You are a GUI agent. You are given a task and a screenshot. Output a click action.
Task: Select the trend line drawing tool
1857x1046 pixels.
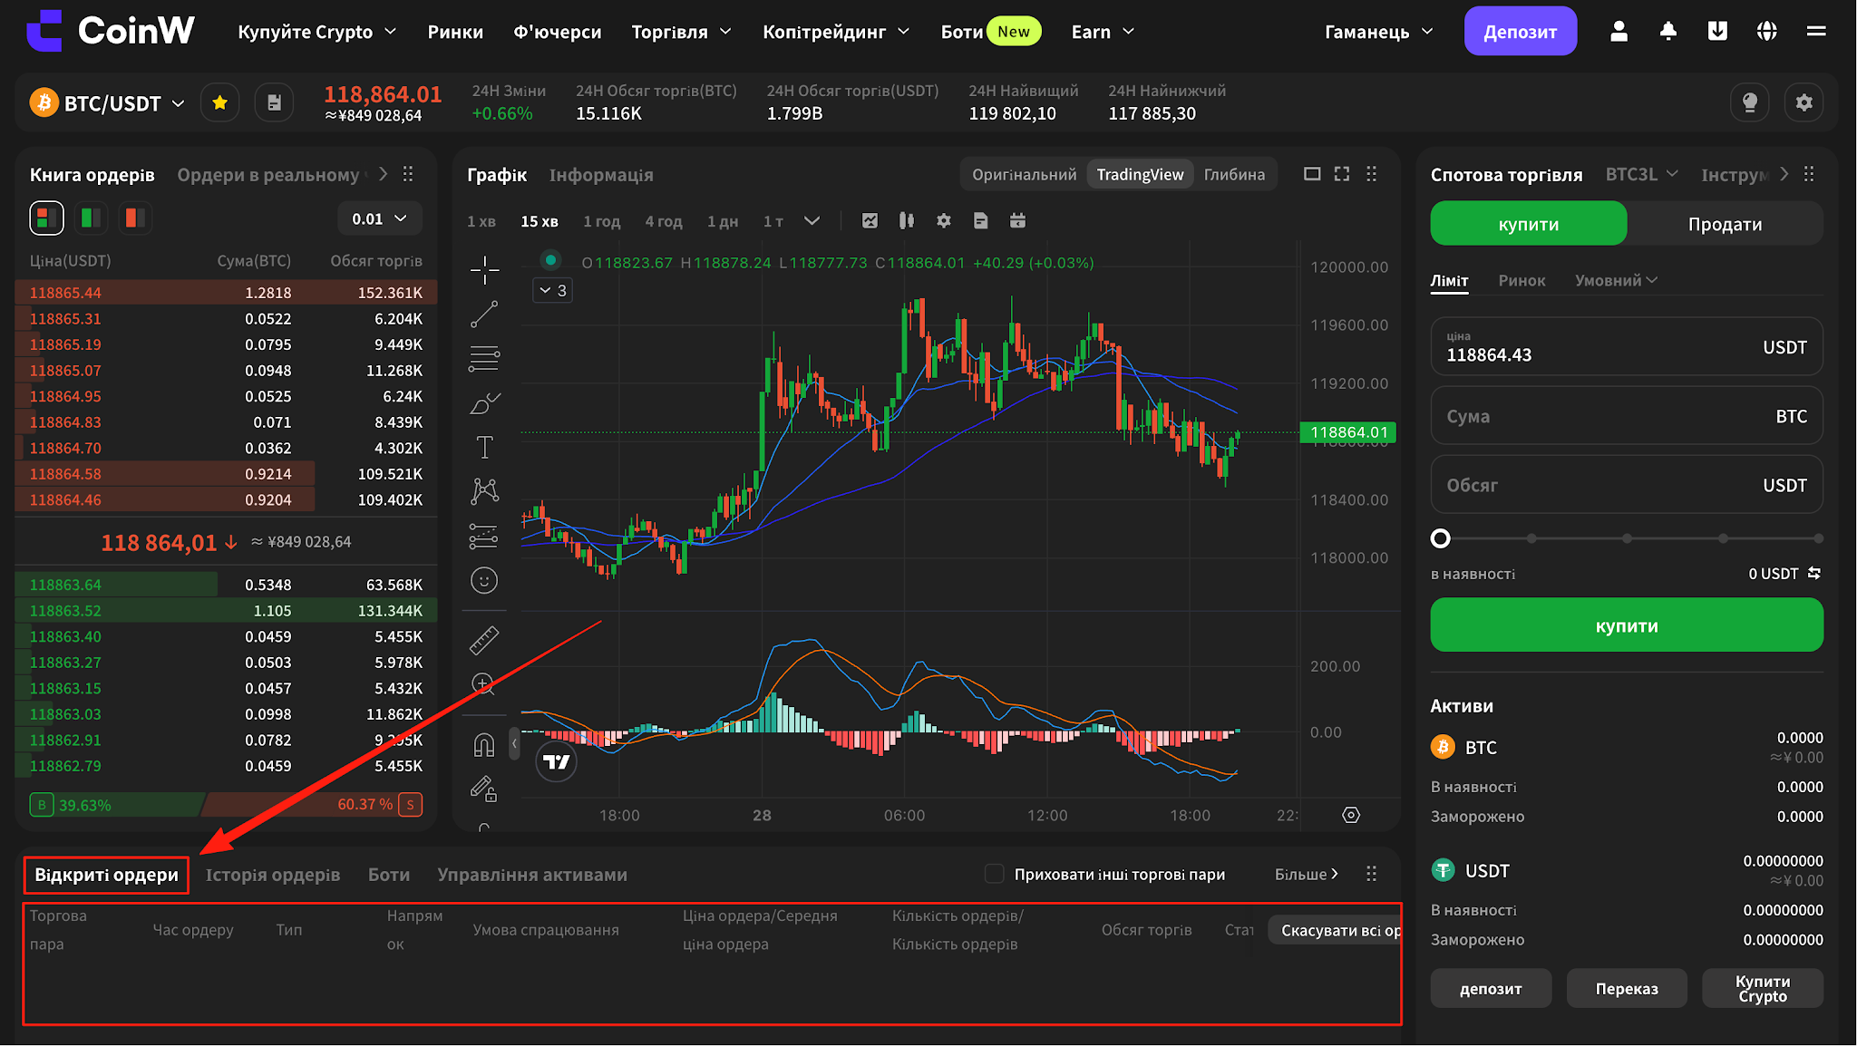tap(484, 314)
